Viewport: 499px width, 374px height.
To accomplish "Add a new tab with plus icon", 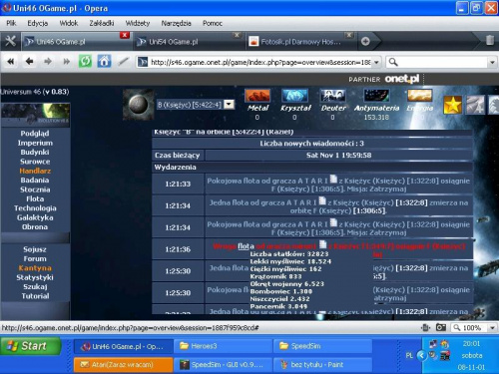I will click(x=365, y=41).
